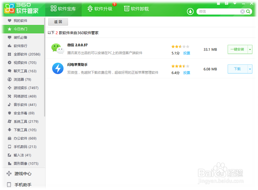Click the icon beside 图形图像
Viewport: 258px width, 190px height.
pos(10,163)
